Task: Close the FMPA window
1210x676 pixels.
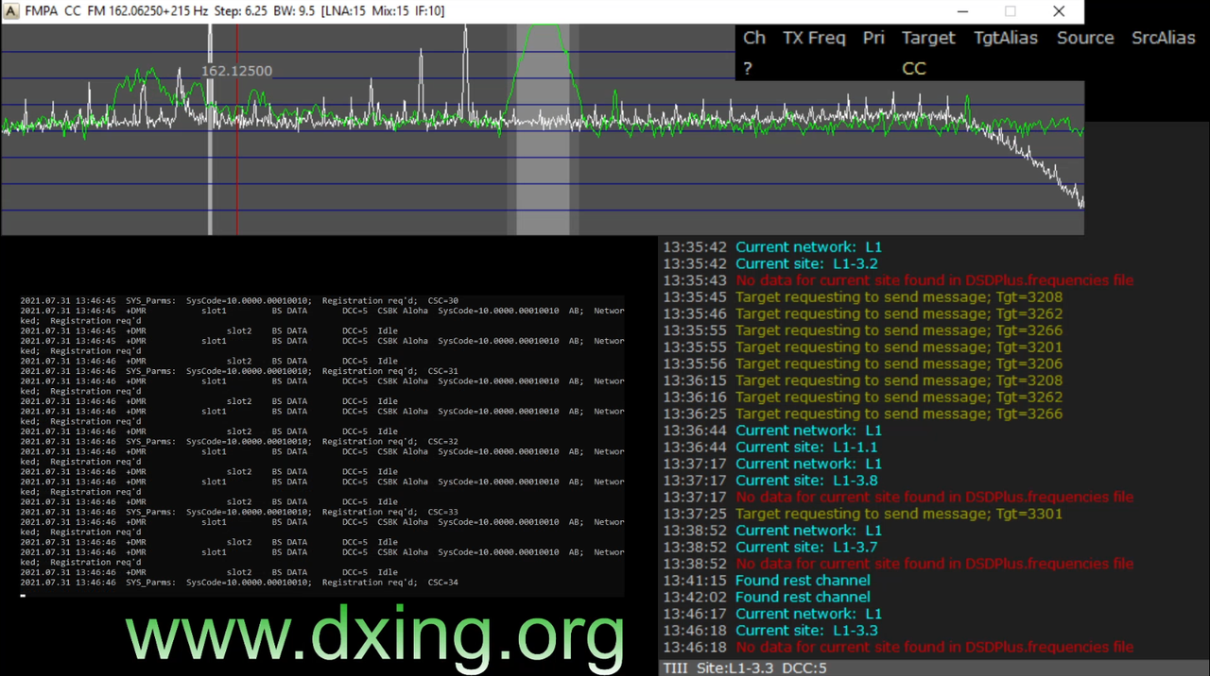Action: [x=1059, y=11]
